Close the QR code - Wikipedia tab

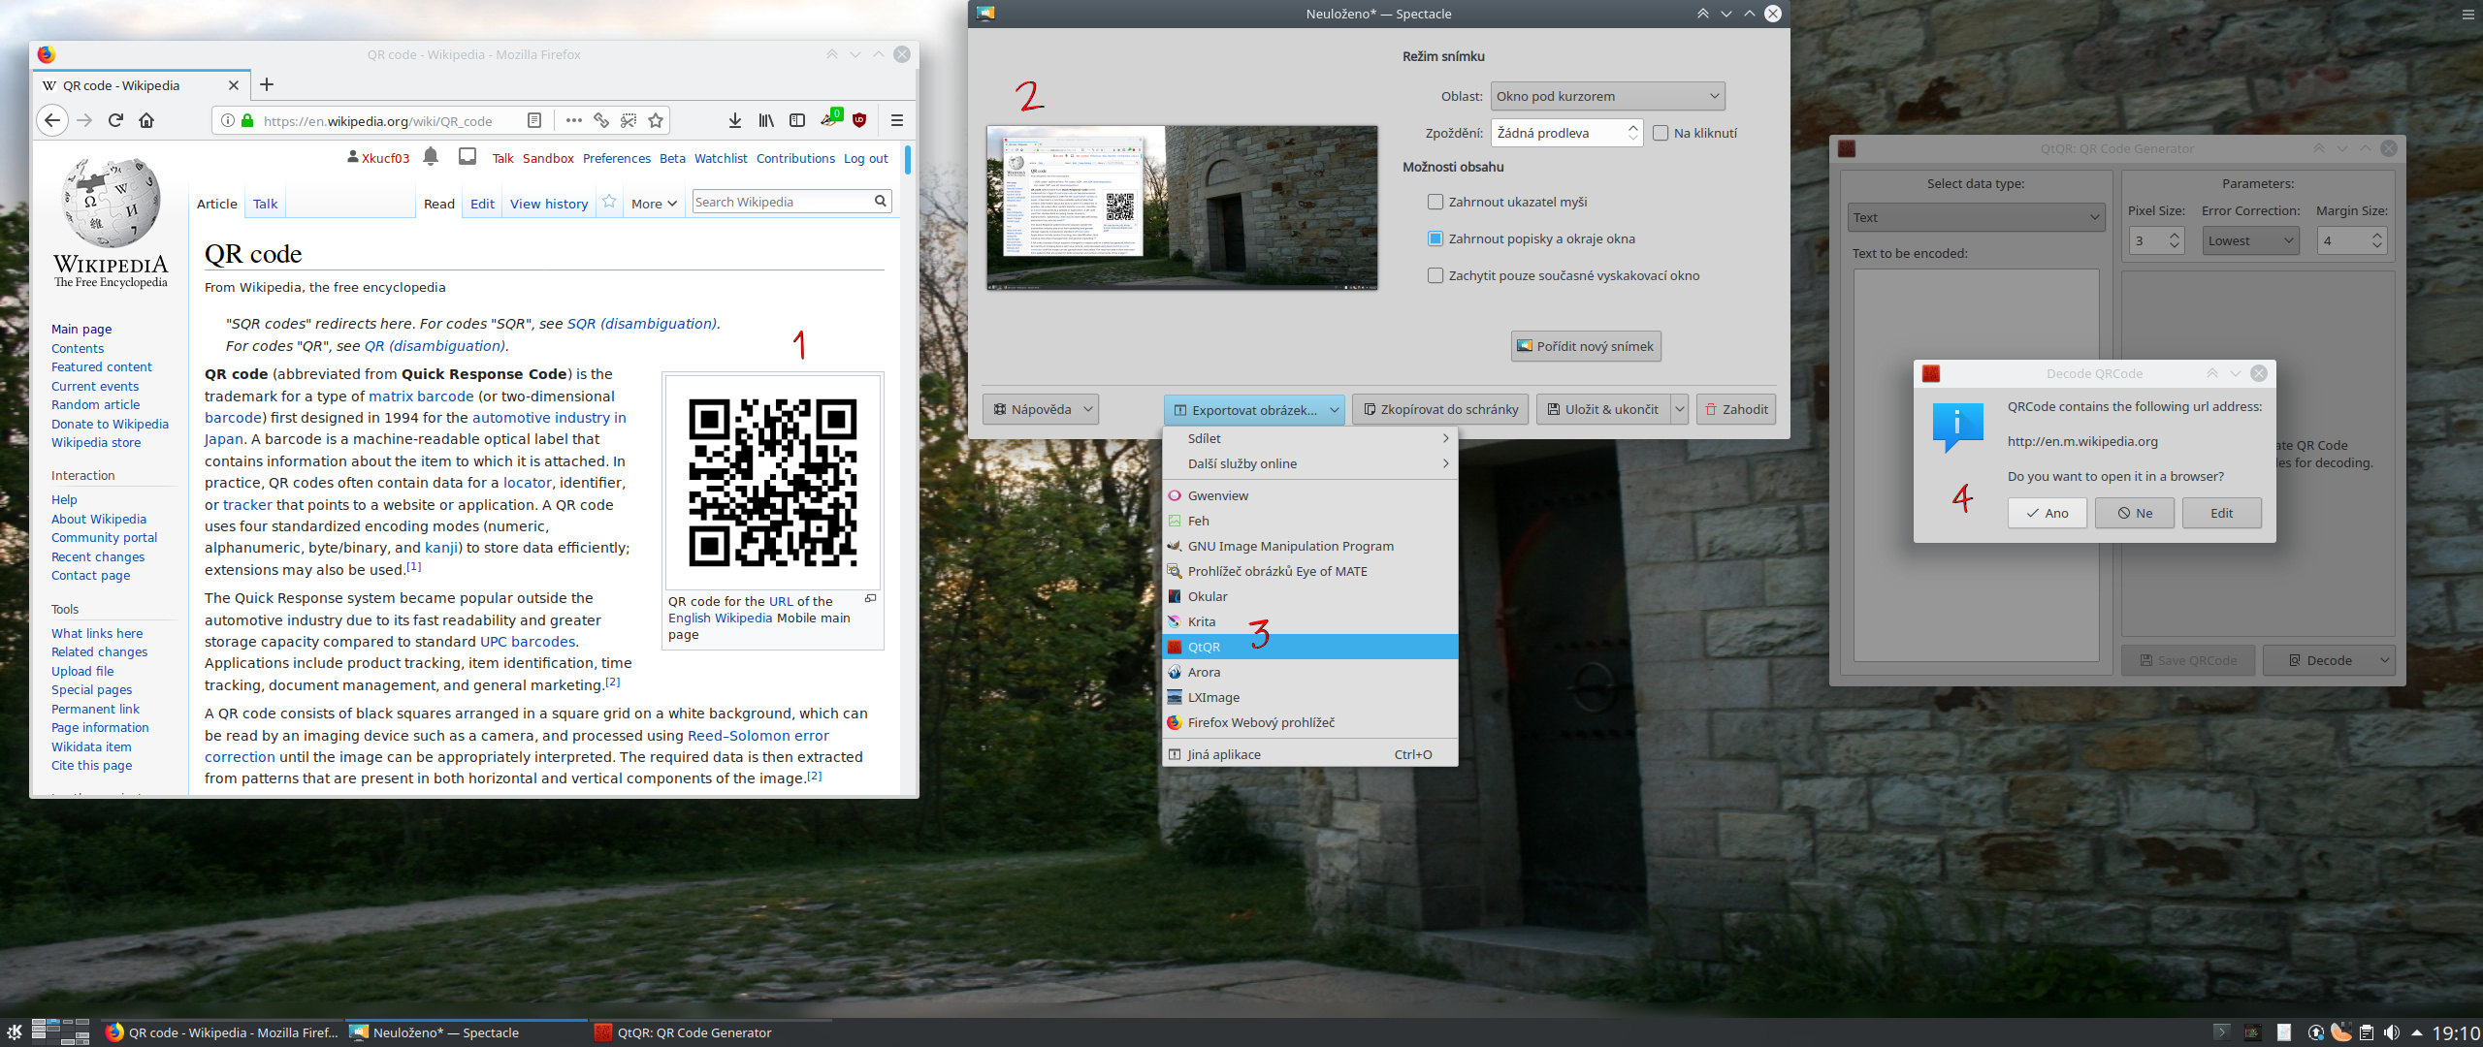coord(234,85)
